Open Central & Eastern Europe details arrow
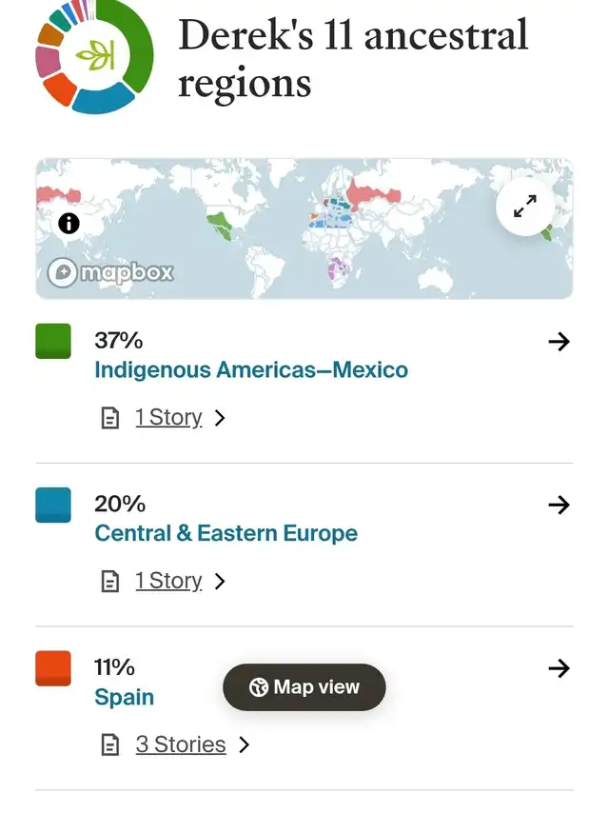 (560, 506)
